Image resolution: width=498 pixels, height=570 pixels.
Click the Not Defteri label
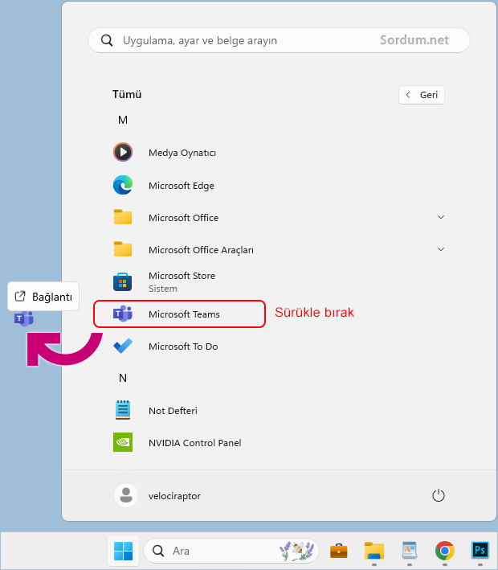coord(173,411)
